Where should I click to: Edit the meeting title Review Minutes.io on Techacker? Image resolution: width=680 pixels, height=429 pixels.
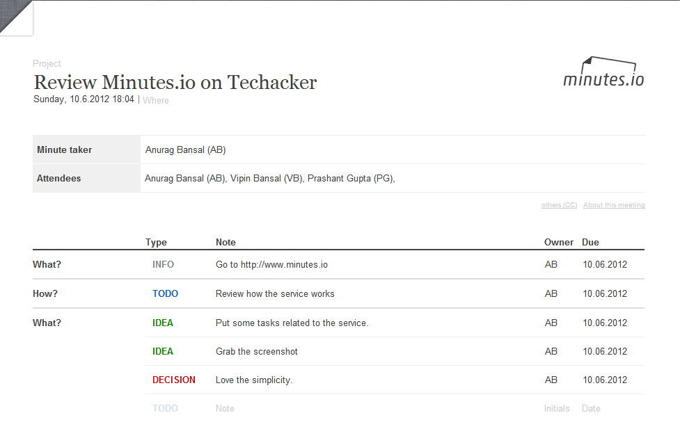(x=175, y=82)
